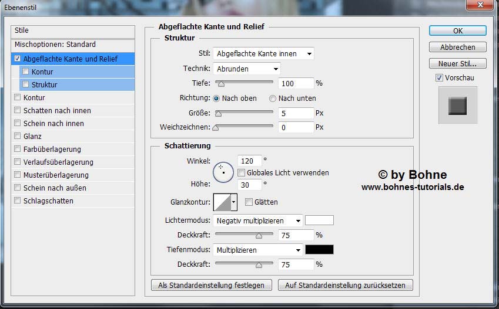The image size is (499, 309).
Task: Toggle Globales Licht verwenden checkbox
Action: (x=242, y=173)
